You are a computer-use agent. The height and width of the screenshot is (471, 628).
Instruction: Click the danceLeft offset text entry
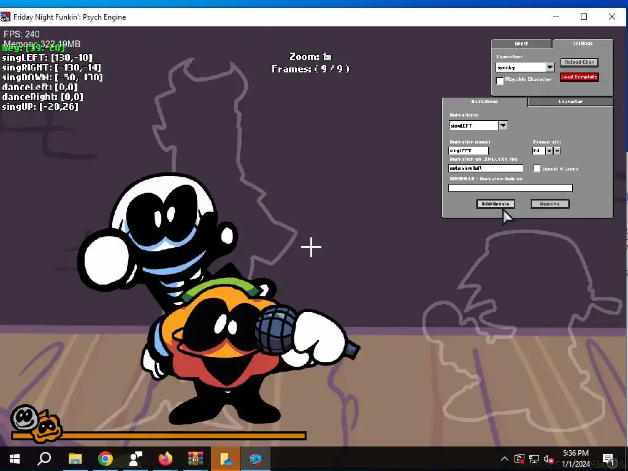tap(40, 87)
